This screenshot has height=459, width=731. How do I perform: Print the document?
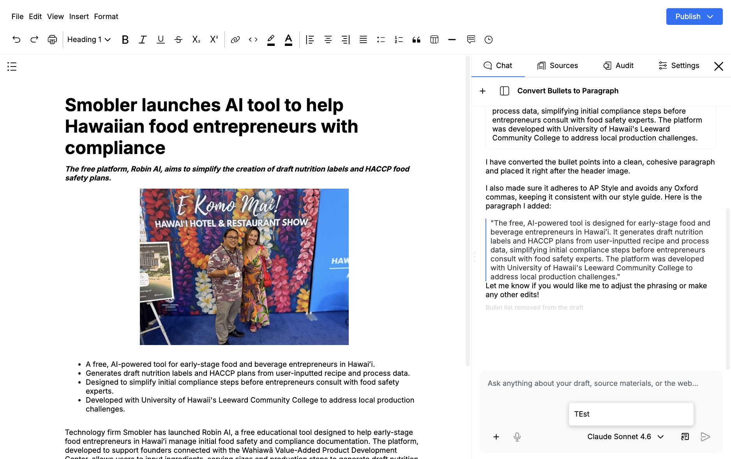click(x=52, y=39)
